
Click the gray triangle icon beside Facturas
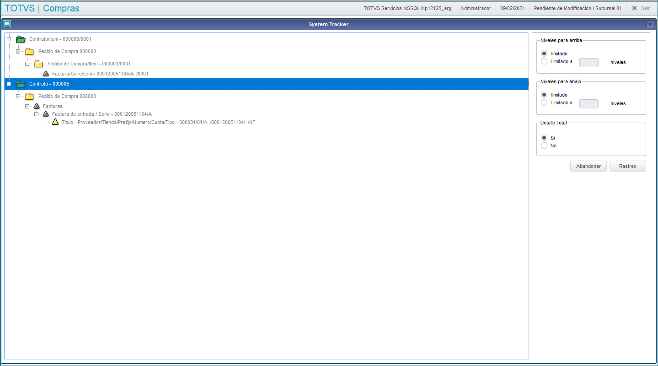37,106
